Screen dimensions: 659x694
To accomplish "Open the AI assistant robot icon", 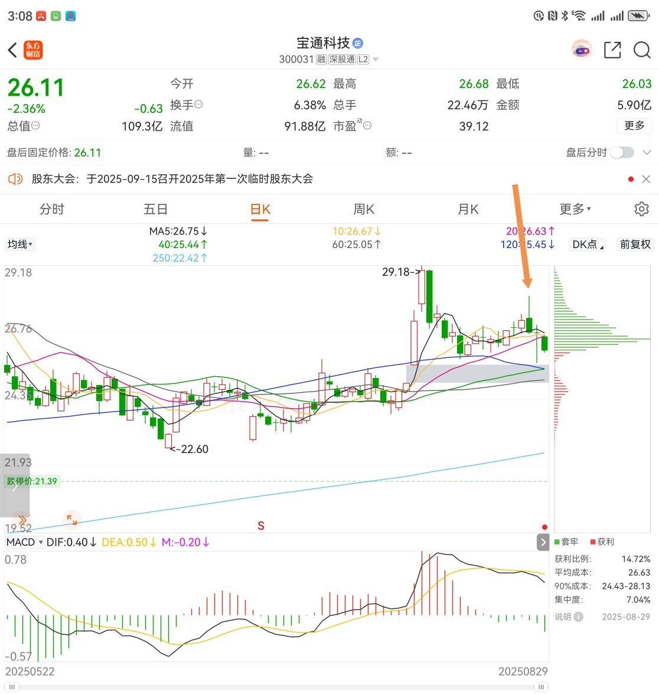I will point(582,50).
